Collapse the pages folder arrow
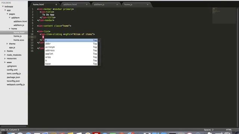The width and height of the screenshot is (239, 134). (7, 14)
